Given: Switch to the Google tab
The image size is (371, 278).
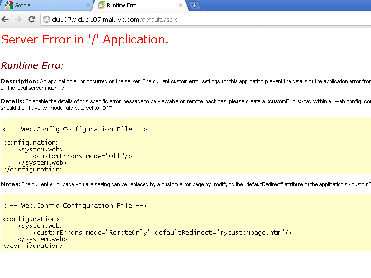Looking at the screenshot, I should click(x=46, y=5).
